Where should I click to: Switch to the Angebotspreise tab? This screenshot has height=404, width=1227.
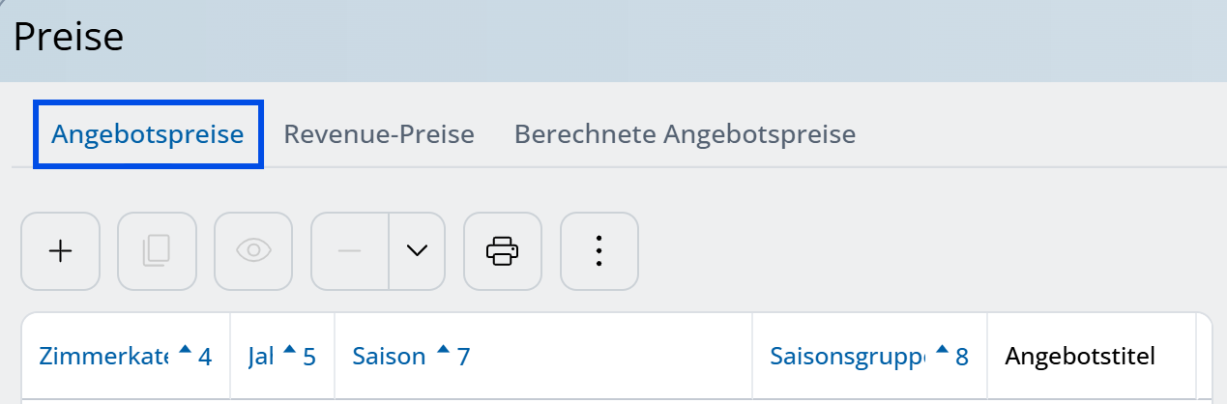pos(148,134)
